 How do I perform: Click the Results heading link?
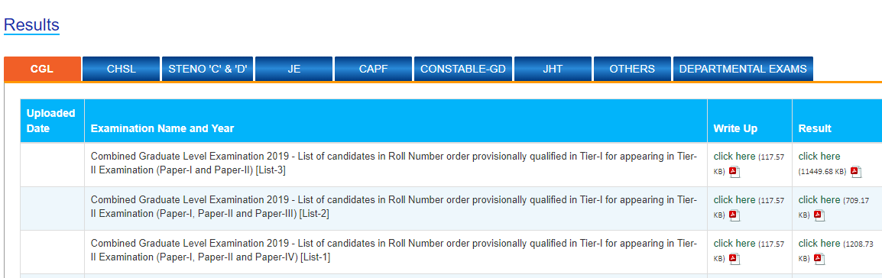[31, 24]
